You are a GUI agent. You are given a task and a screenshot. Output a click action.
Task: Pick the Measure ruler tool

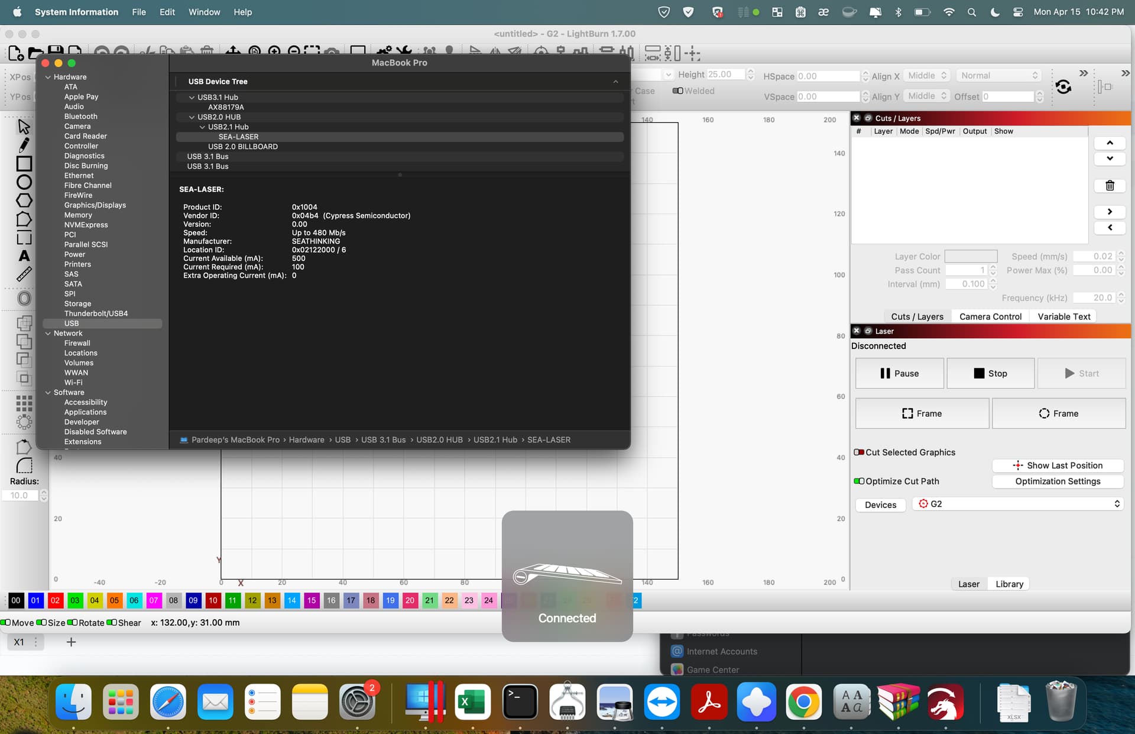point(24,274)
